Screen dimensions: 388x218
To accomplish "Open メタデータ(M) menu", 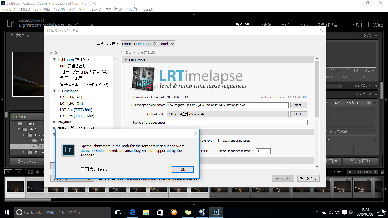I will (x=78, y=9).
